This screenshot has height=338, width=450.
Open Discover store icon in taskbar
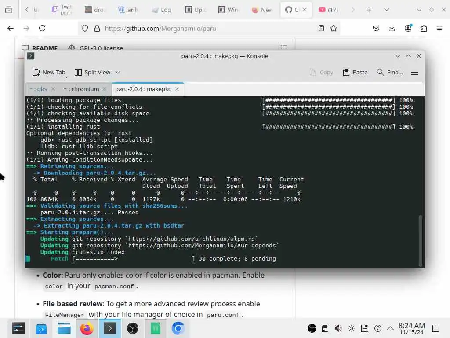(x=41, y=328)
